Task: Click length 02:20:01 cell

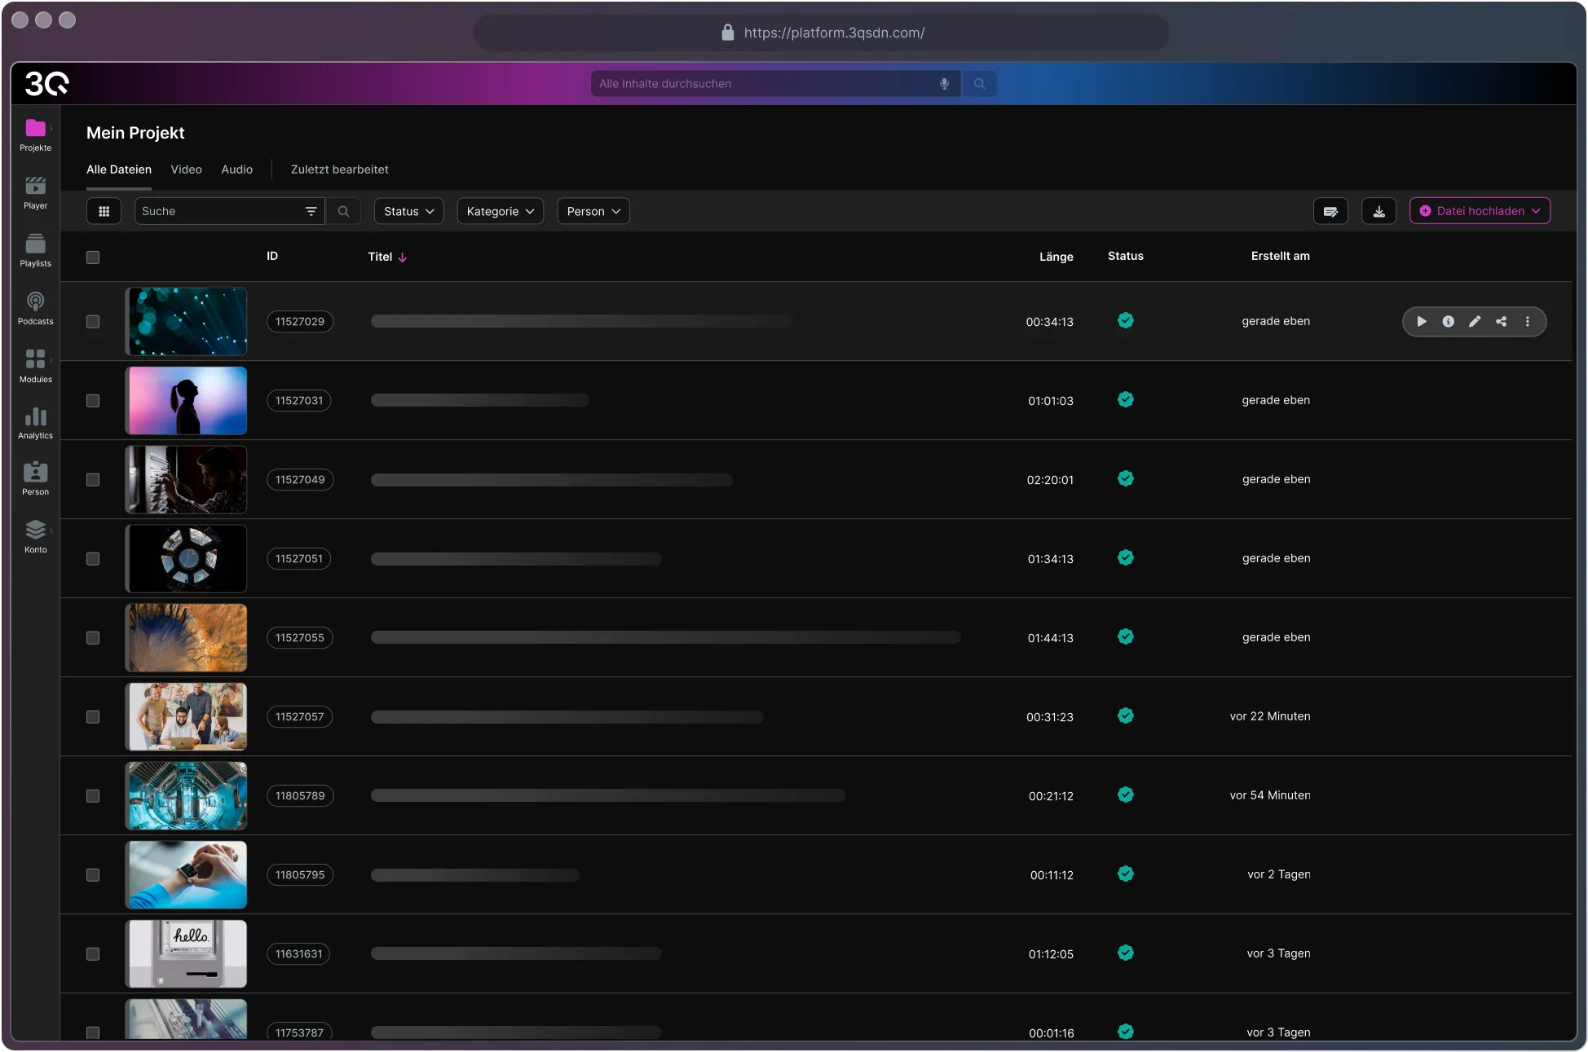Action: point(1050,480)
